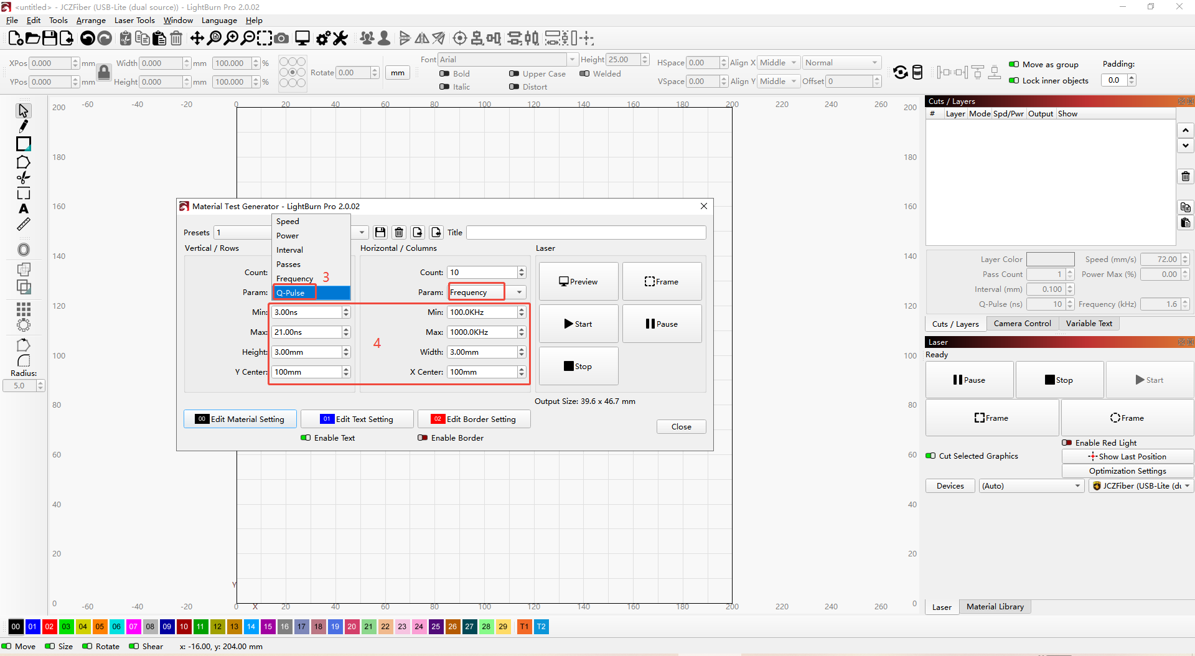Viewport: 1195px width, 656px height.
Task: Switch to Camera Control tab
Action: coord(1022,324)
